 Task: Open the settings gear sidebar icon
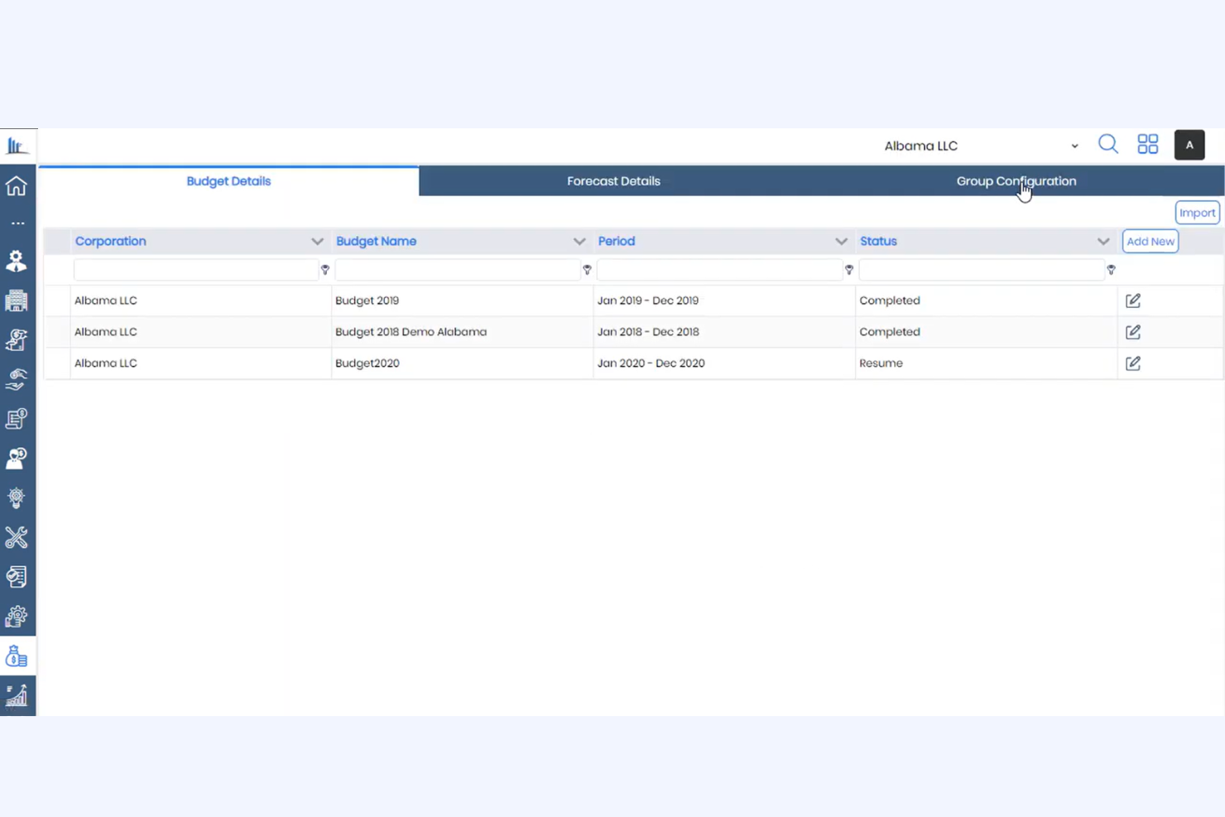pos(17,617)
